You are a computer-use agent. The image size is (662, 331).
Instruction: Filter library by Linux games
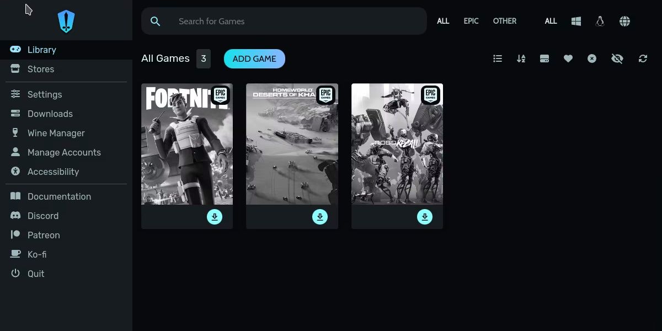(x=600, y=21)
